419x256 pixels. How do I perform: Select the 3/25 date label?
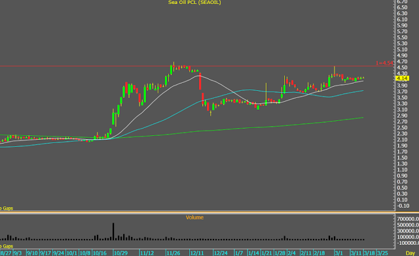coord(382,253)
